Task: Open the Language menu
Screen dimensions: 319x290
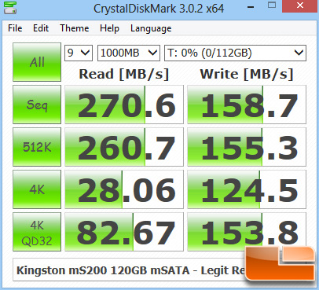Action: coord(151,28)
